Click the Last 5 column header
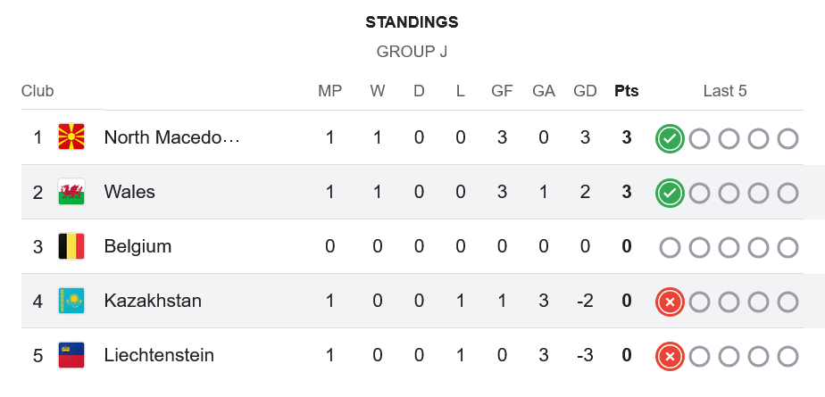 pyautogui.click(x=725, y=91)
